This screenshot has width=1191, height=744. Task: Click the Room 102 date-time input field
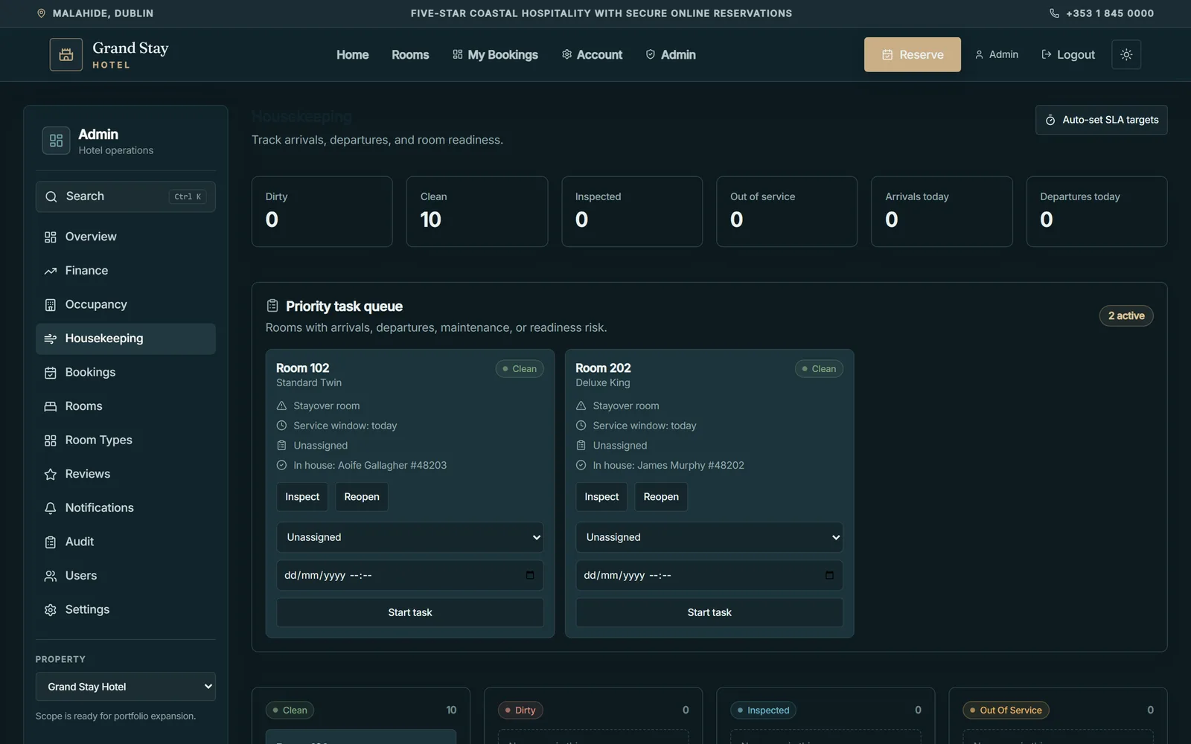click(x=410, y=575)
